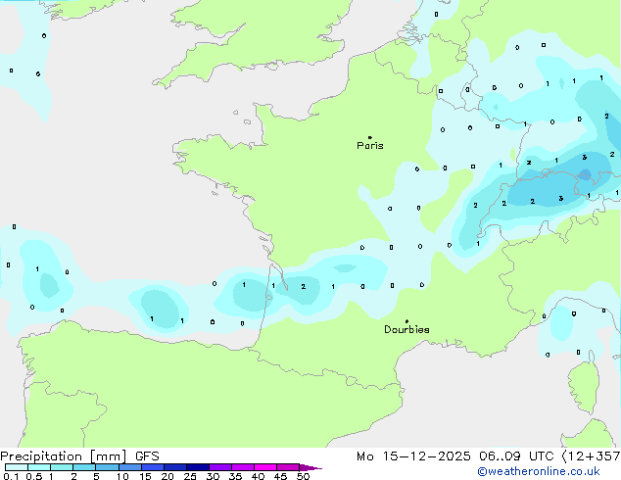Click the dot marker above Dourbies
Viewport: 621px width, 480px height.
tap(406, 321)
